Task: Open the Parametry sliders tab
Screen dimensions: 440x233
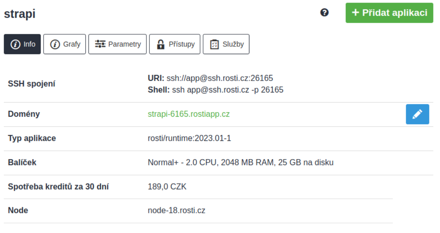Action: tap(117, 44)
